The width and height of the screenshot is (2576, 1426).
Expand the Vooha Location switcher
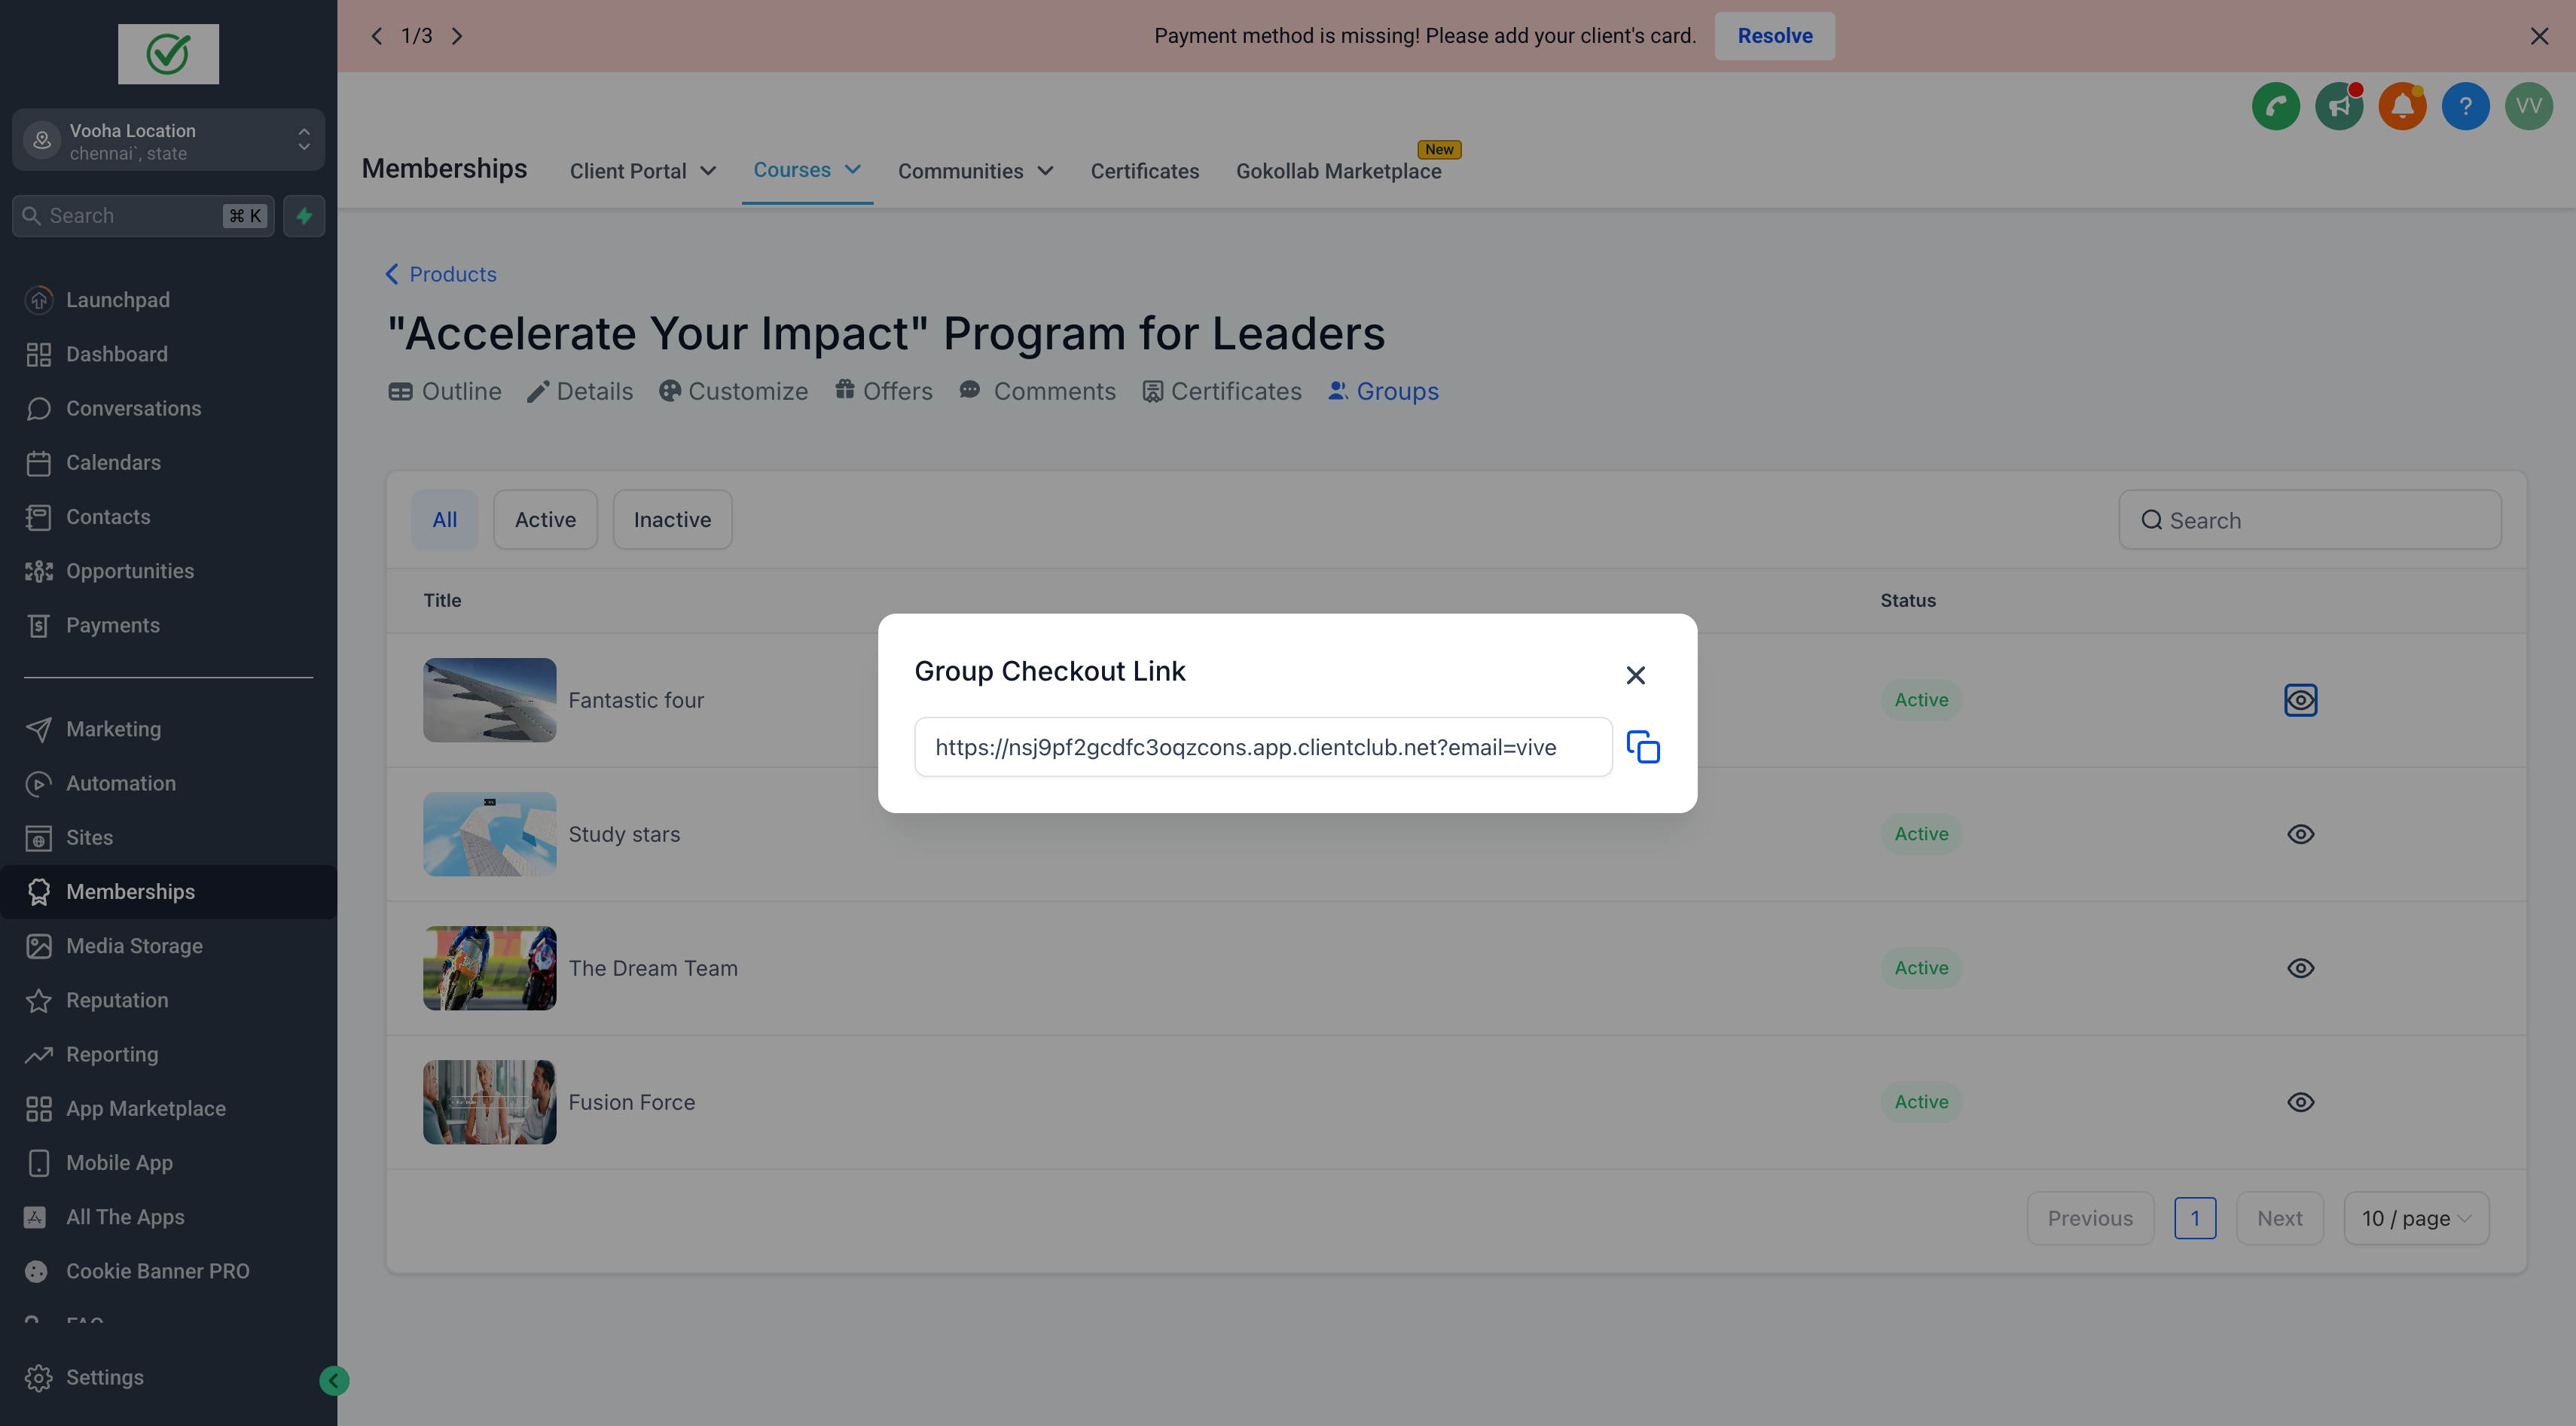pos(168,141)
